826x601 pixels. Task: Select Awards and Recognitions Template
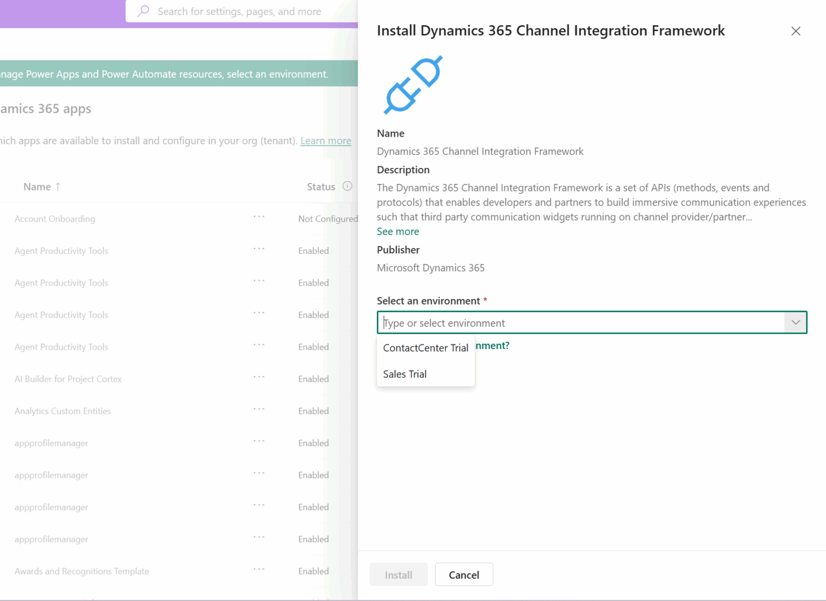(82, 571)
